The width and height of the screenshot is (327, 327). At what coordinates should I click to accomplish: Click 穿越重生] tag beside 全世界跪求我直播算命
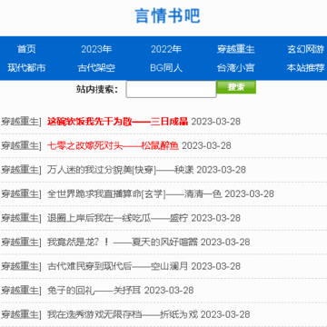[x=21, y=194]
